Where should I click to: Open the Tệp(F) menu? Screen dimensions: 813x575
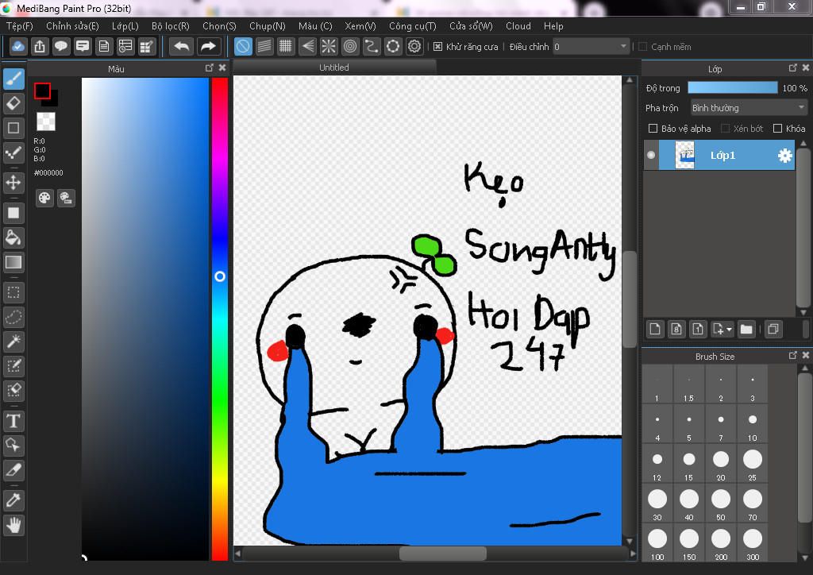[20, 26]
